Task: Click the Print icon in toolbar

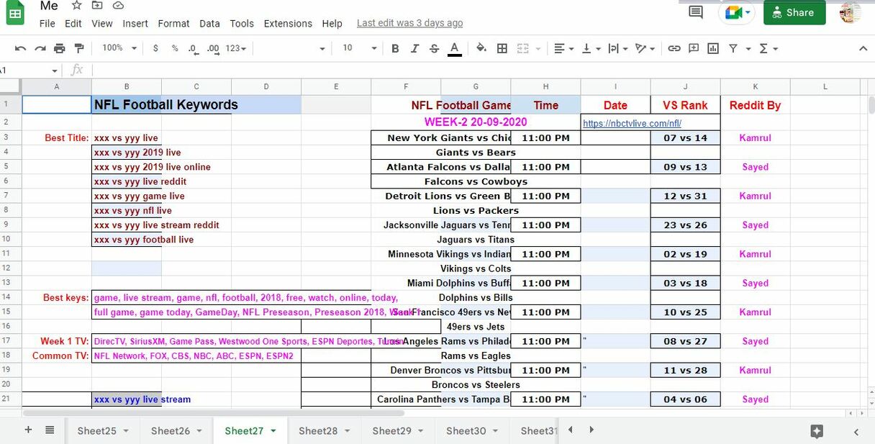Action: [x=60, y=48]
